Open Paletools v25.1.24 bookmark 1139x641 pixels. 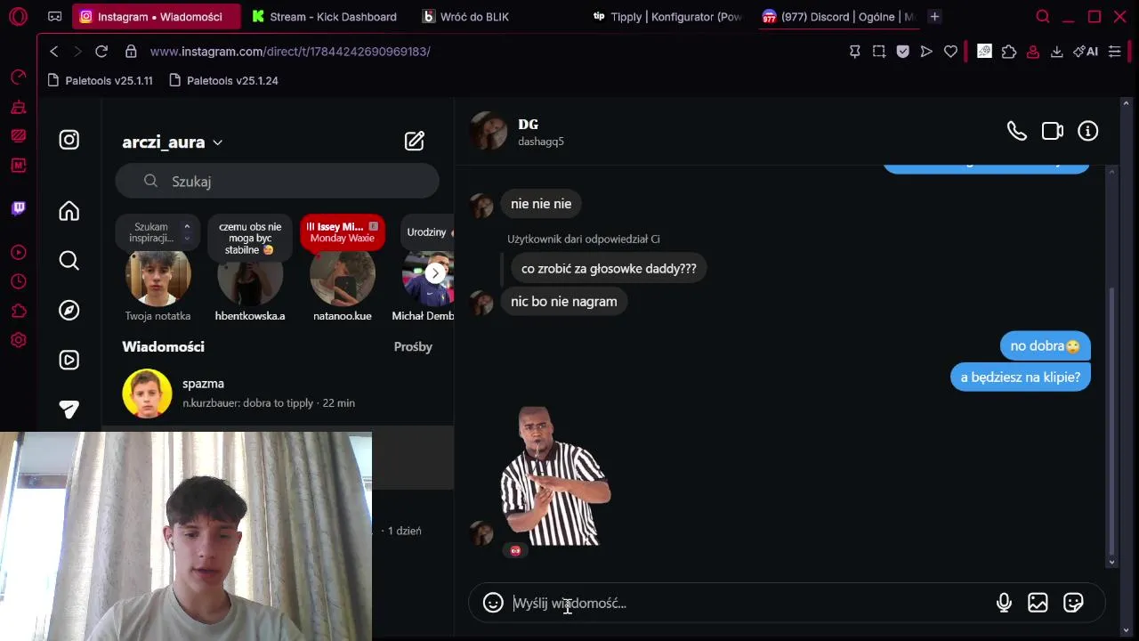[223, 80]
